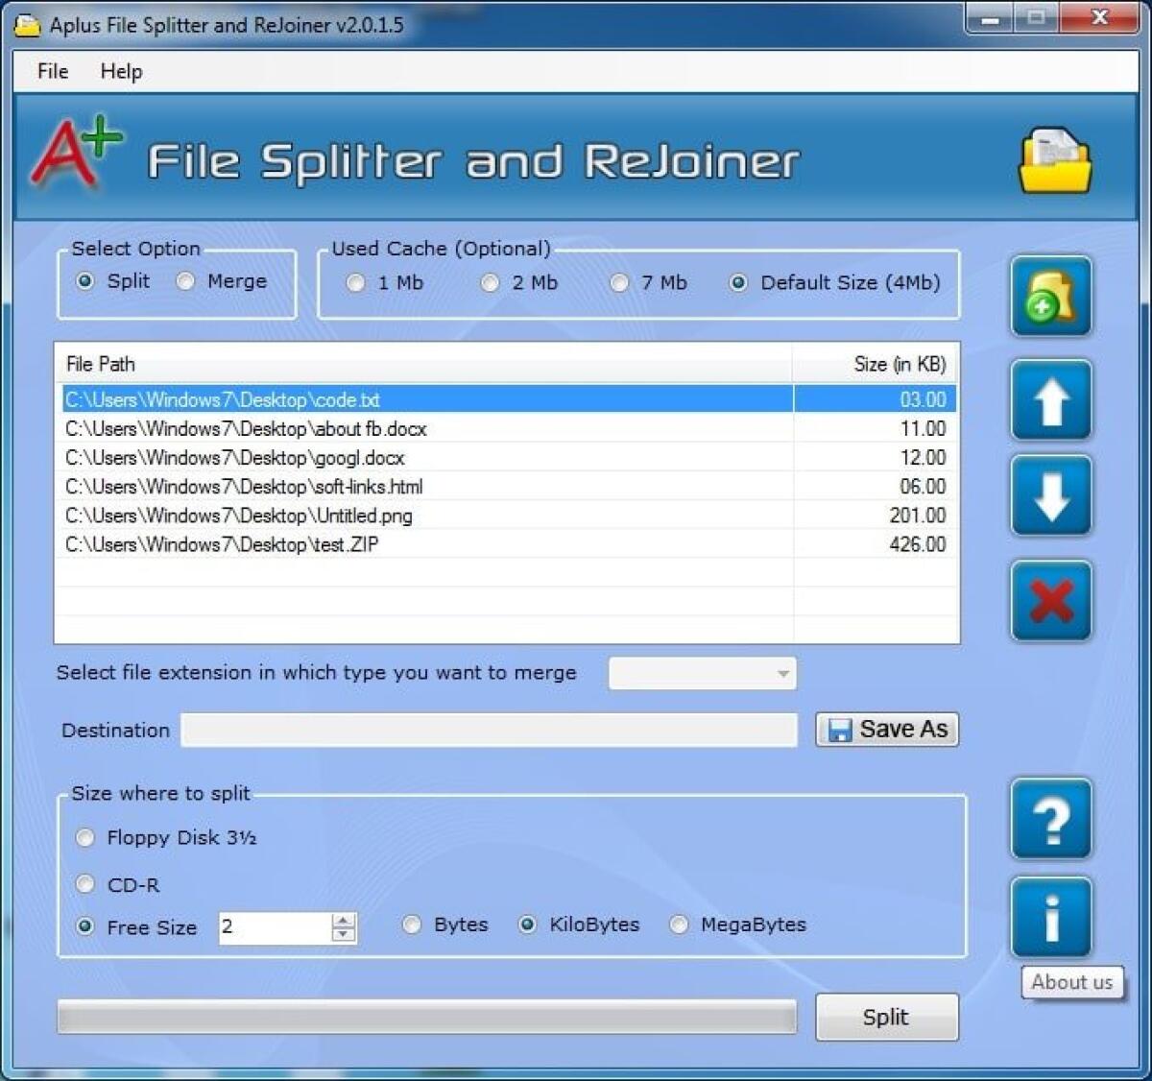Choose 2 Mb cache size
The image size is (1152, 1081).
[x=491, y=283]
